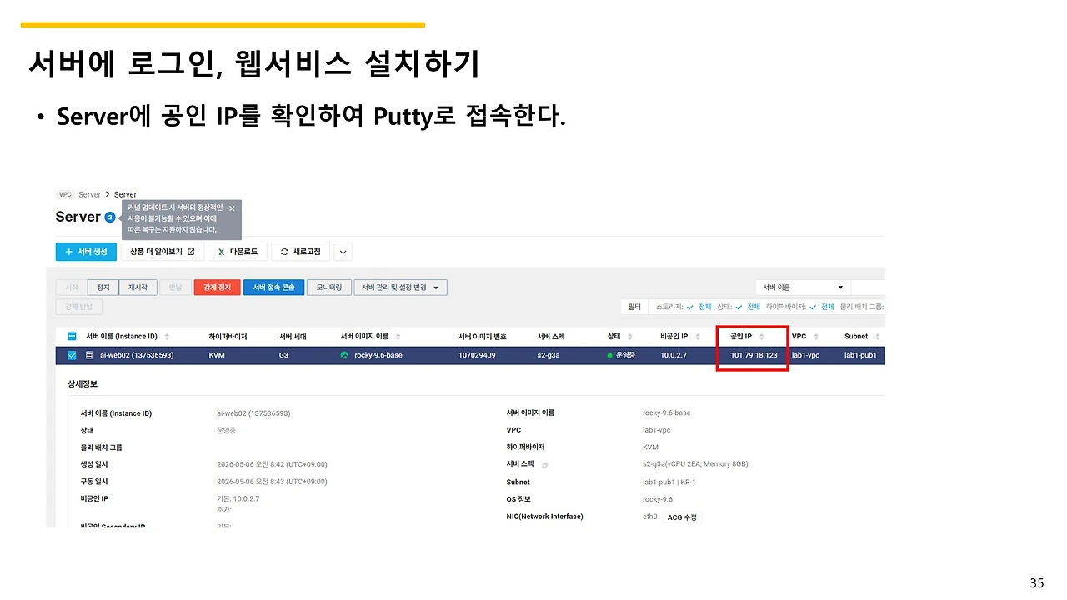This screenshot has height=600, width=1067.
Task: Click the rocky-9.6 OS 정보 value
Action: click(657, 499)
